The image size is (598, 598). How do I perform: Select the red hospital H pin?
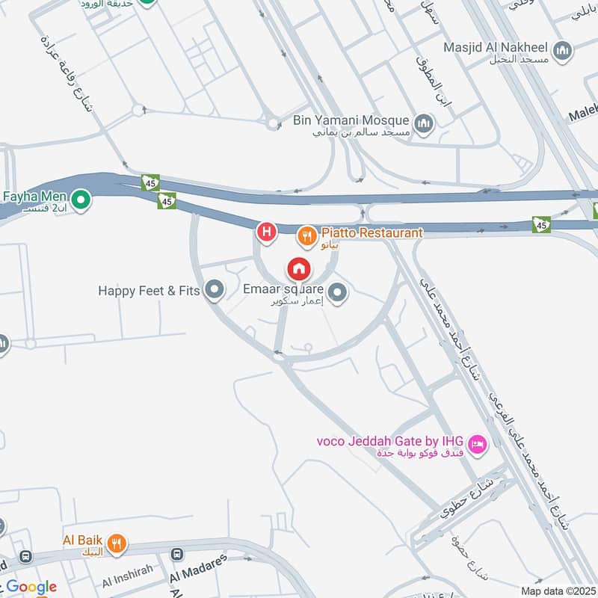267,232
